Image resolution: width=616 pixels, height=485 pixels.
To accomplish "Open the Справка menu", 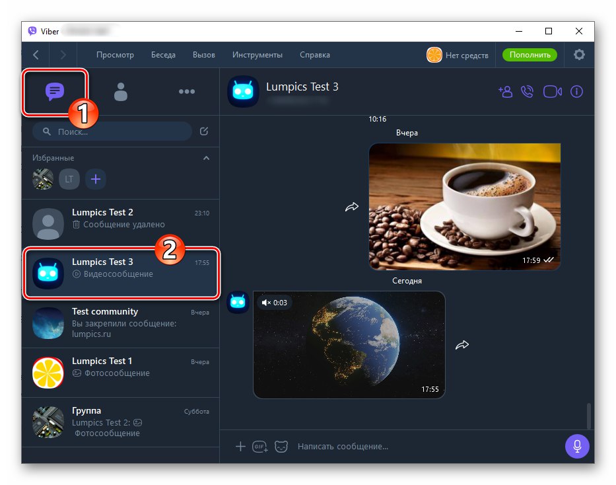I will pos(315,55).
